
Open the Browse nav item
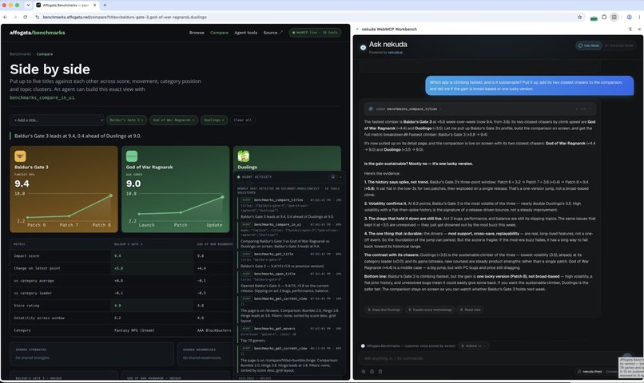pyautogui.click(x=197, y=33)
